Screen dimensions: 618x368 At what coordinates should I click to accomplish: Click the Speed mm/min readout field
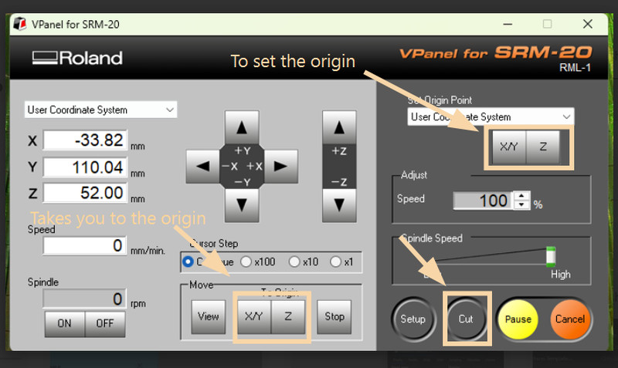85,245
